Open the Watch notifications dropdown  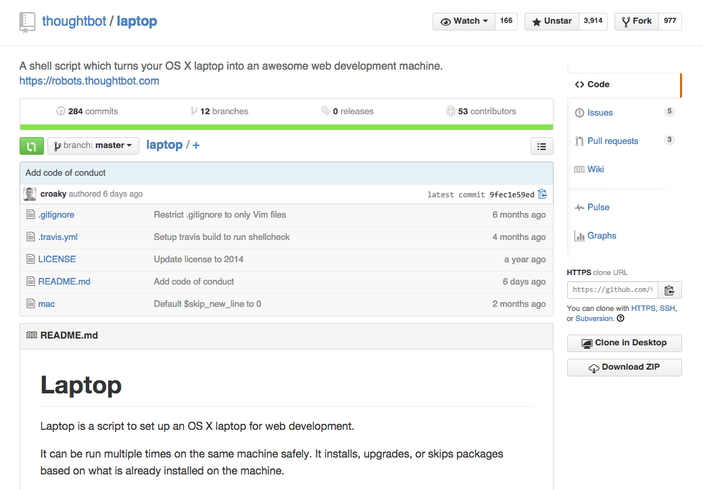pos(464,22)
